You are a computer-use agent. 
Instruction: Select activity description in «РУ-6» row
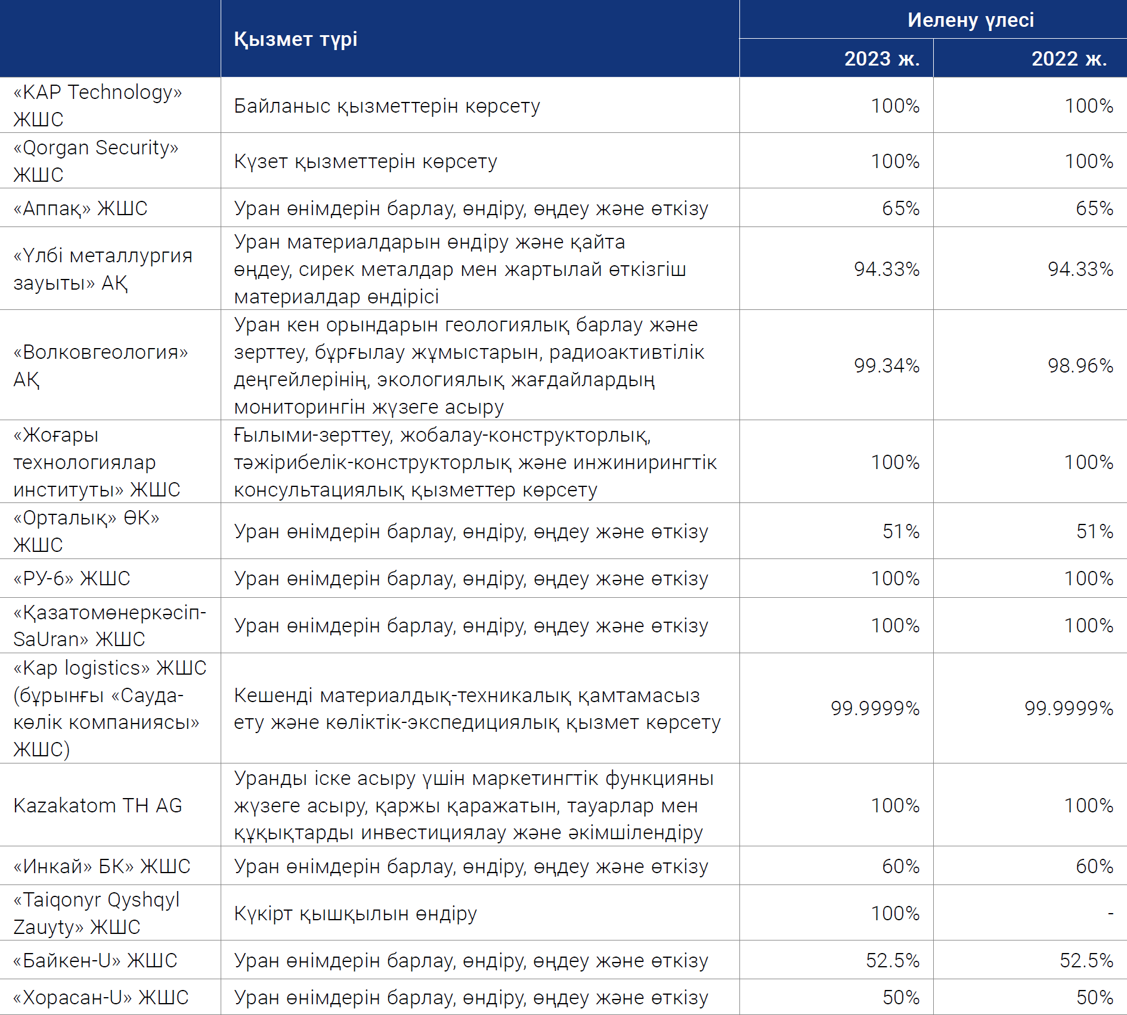click(x=471, y=578)
